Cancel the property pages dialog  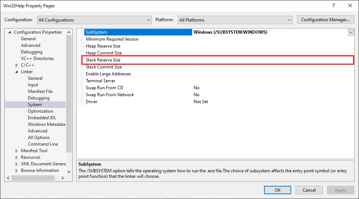[309, 190]
